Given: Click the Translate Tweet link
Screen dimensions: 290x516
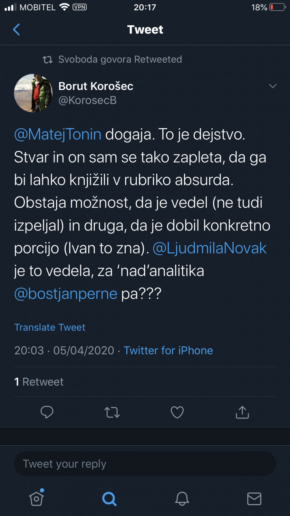Looking at the screenshot, I should click(50, 327).
